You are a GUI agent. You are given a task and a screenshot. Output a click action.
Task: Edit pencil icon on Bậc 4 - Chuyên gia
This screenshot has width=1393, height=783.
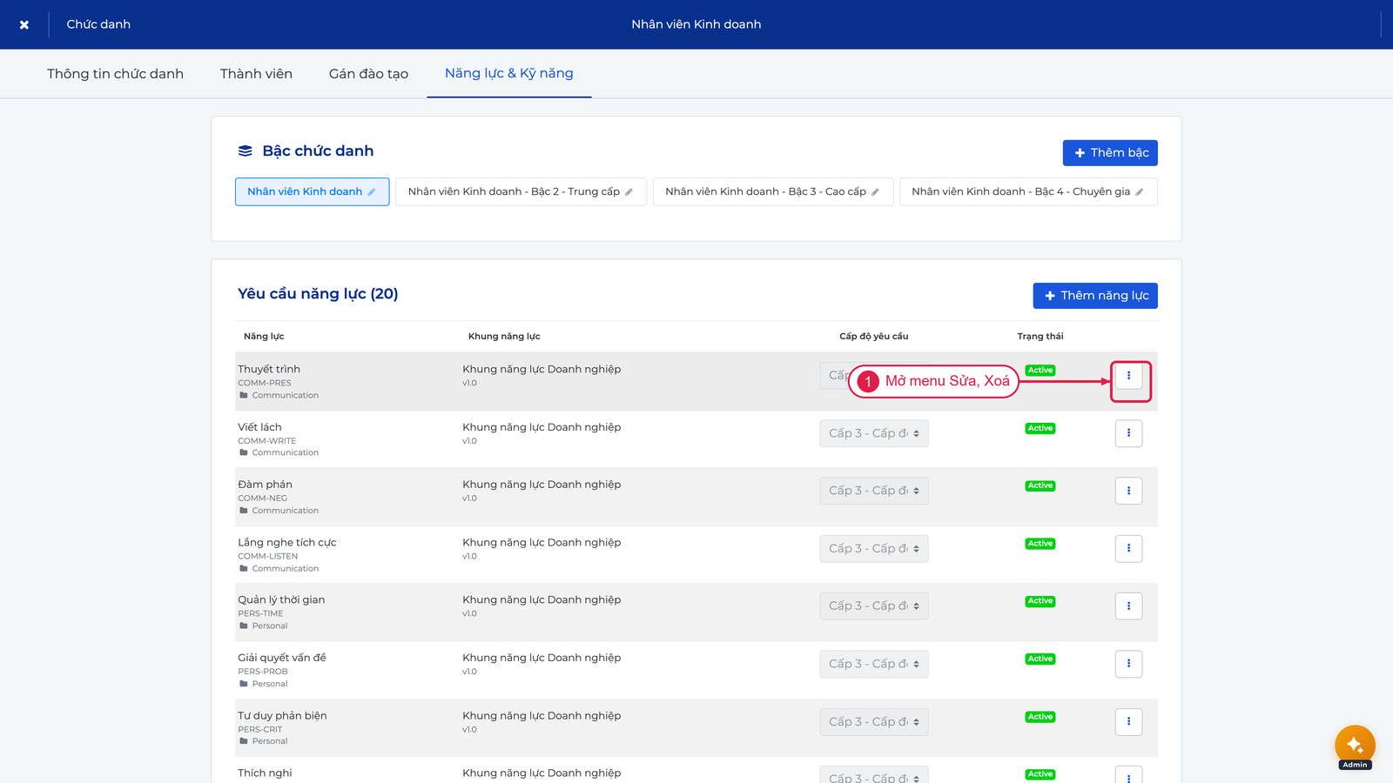click(x=1139, y=192)
